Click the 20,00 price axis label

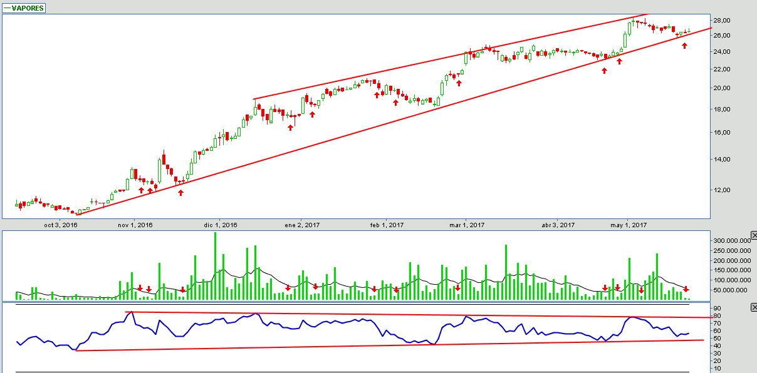[x=723, y=88]
